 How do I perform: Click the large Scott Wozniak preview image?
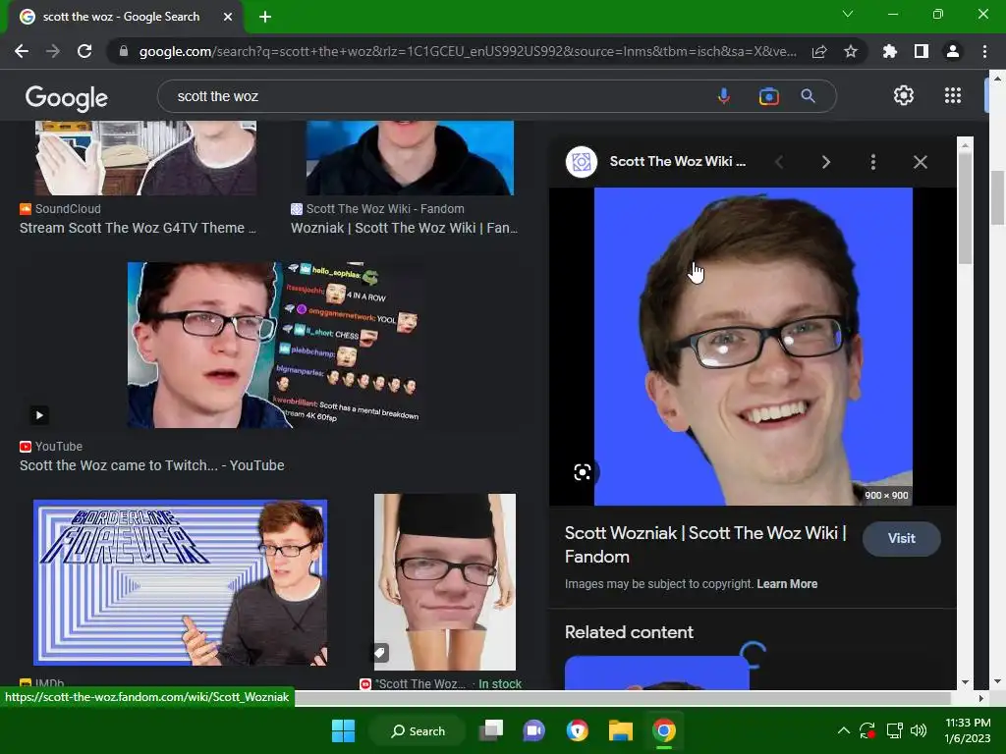coord(754,347)
